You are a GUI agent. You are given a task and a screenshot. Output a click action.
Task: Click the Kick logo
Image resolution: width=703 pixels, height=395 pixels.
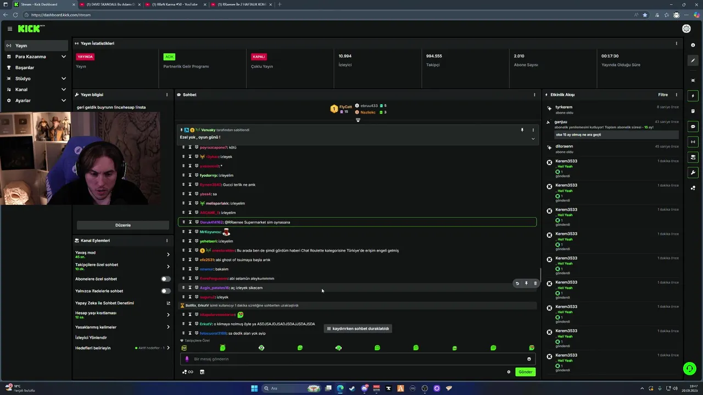30,29
